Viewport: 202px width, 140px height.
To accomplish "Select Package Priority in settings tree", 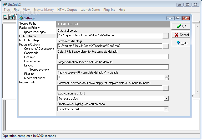I will (x=29, y=28).
